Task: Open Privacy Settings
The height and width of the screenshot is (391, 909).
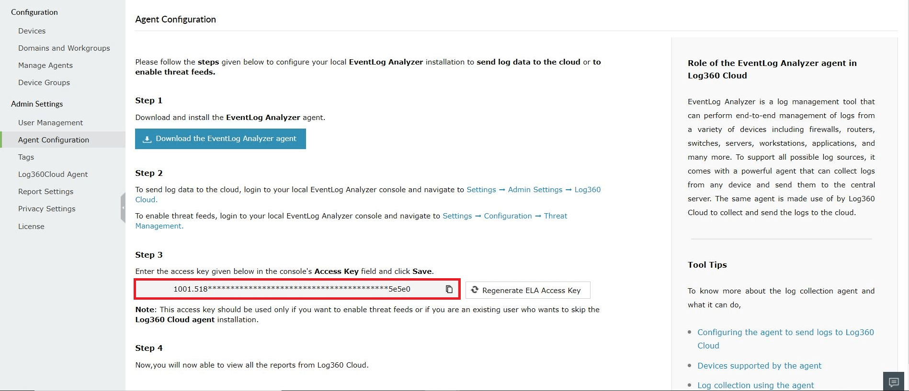Action: (x=46, y=208)
